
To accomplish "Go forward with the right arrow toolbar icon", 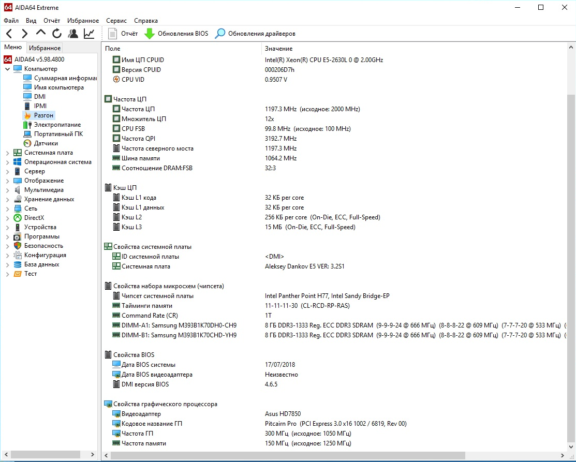I will [x=25, y=34].
